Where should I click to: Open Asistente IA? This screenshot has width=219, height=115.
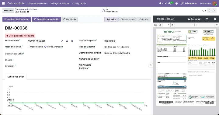(189, 3)
